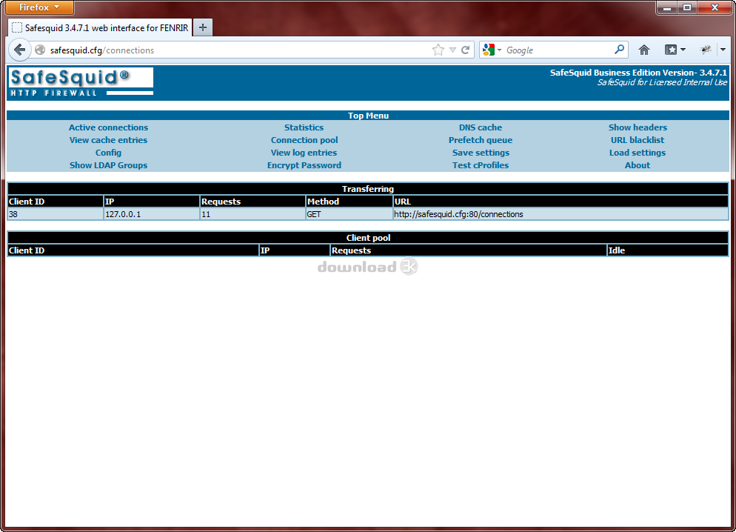Open the Firefox home page icon

[x=644, y=50]
